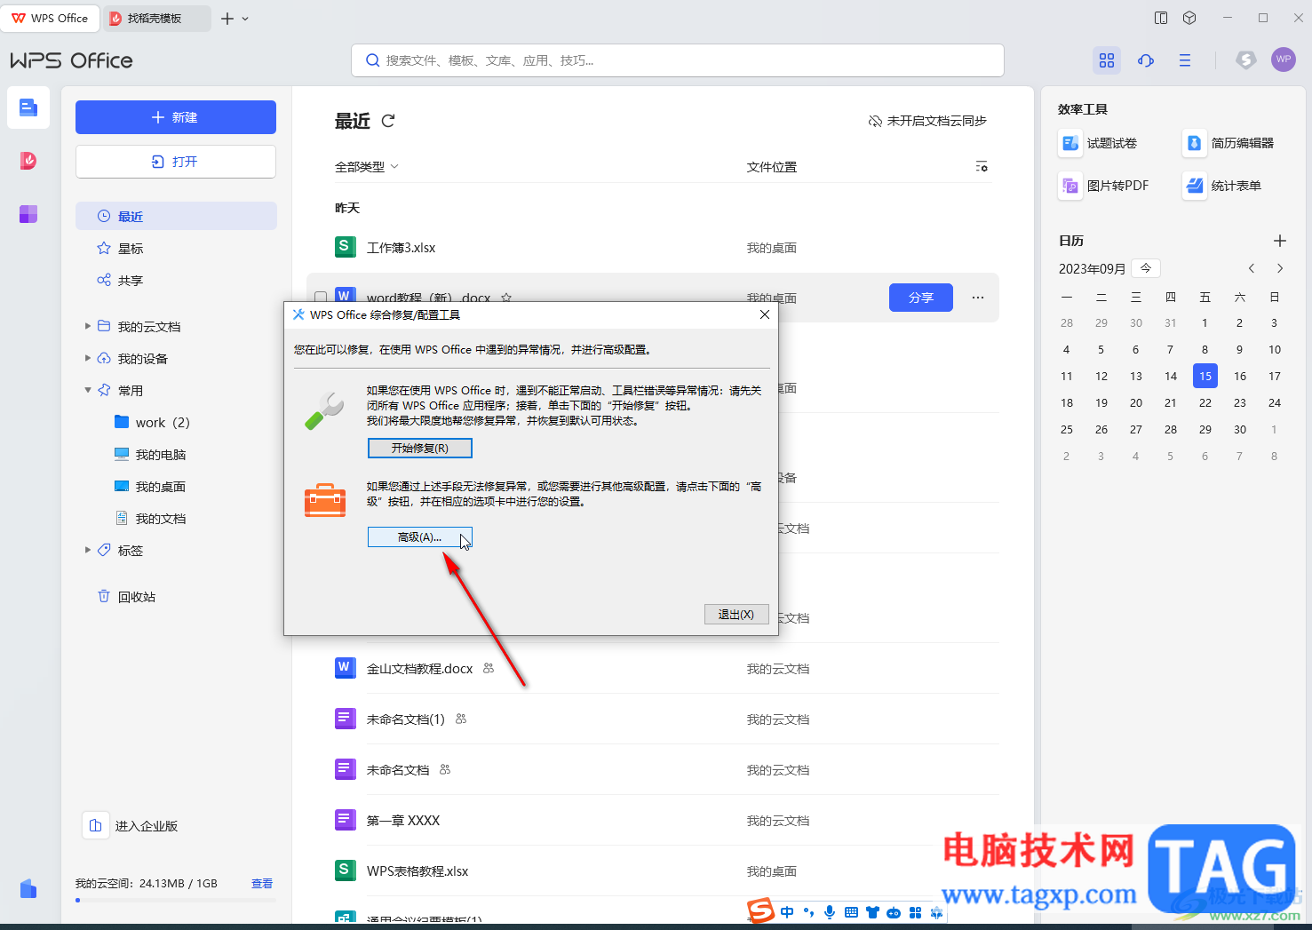Viewport: 1312px width, 930px height.
Task: Open the new tab dropdown arrow
Action: click(246, 19)
